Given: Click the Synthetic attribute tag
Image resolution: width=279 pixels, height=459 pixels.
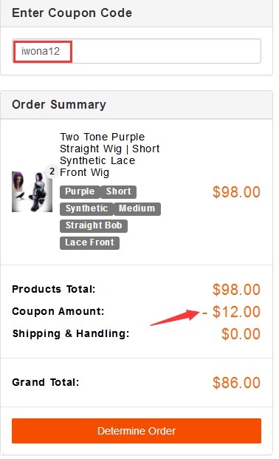Looking at the screenshot, I should [x=86, y=208].
